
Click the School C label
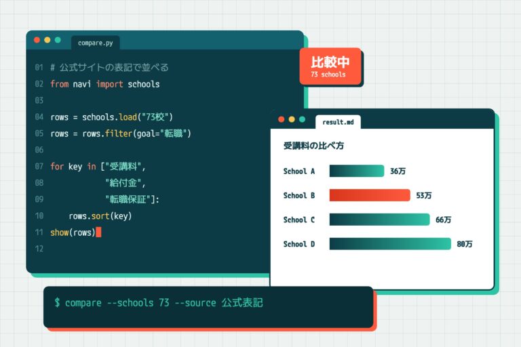[298, 220]
